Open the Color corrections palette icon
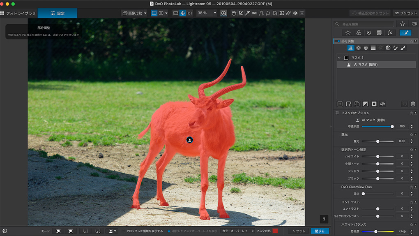The image size is (419, 236). pyautogui.click(x=359, y=32)
